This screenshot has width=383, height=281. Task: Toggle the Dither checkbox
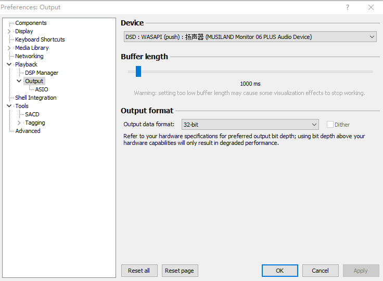coord(330,125)
